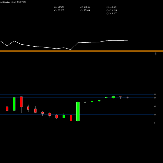Image resolution: width=163 pixels, height=163 pixels.
Task: Click the 10 price axis label
Action: (x=155, y=115)
